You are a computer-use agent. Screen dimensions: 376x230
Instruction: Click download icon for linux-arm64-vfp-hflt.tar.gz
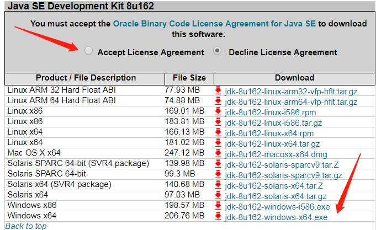[x=218, y=101]
